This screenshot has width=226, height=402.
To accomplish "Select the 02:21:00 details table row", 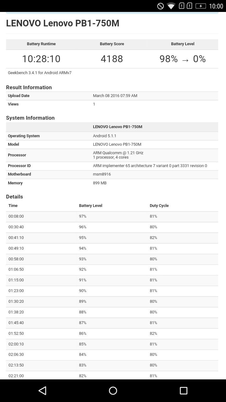I will pos(112,376).
